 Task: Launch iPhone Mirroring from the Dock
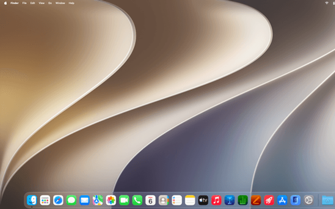pyautogui.click(x=295, y=200)
